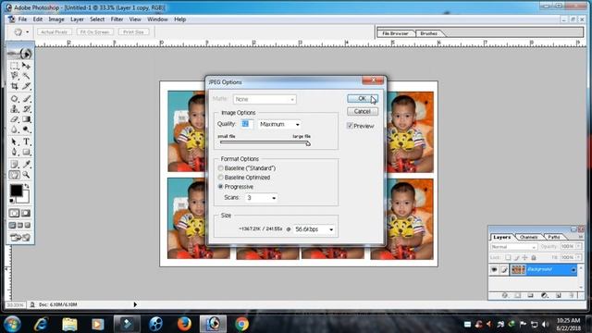Select the Lasso tool
Screen dimensions: 592x333
(15, 76)
